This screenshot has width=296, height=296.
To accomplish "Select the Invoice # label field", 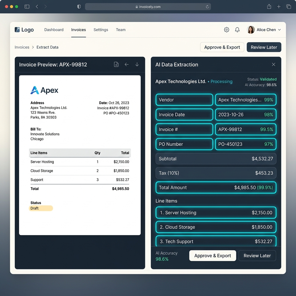I will (184, 129).
